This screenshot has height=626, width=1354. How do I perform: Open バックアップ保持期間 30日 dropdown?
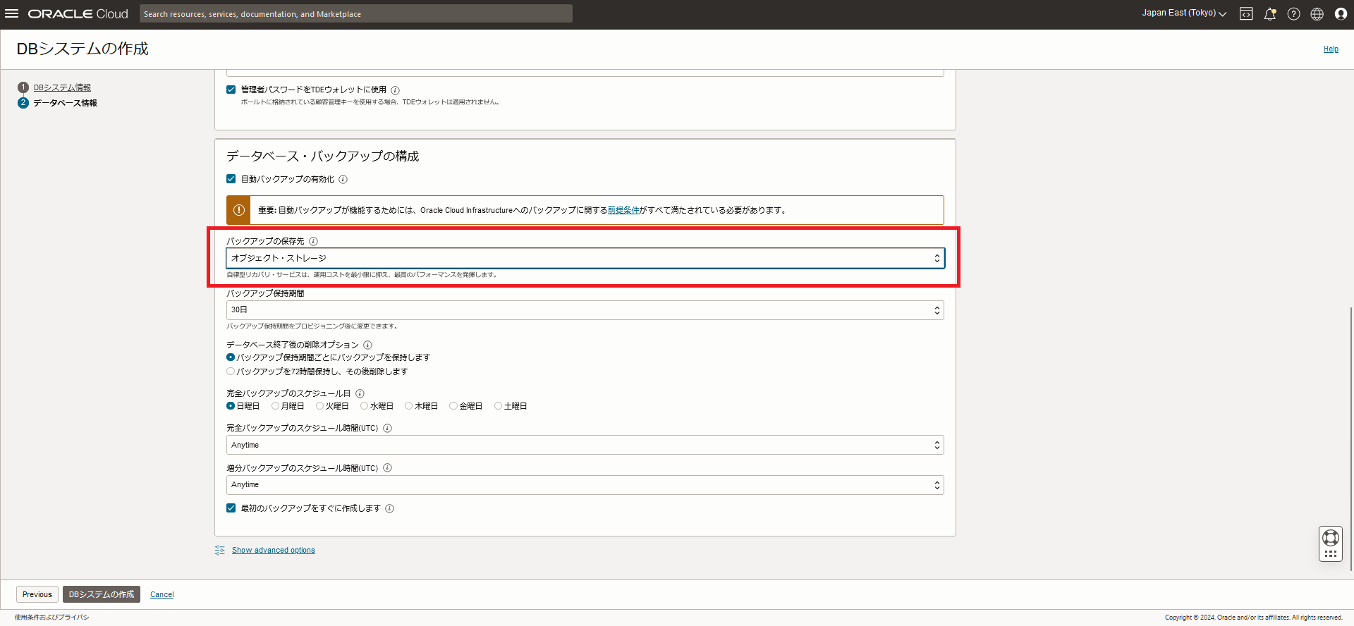585,310
